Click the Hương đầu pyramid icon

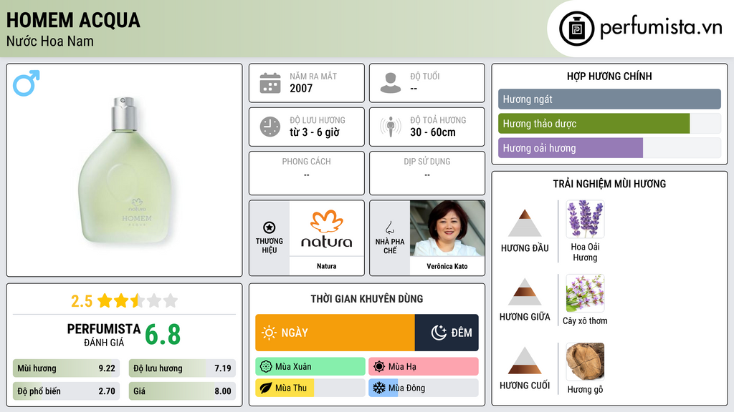[525, 223]
